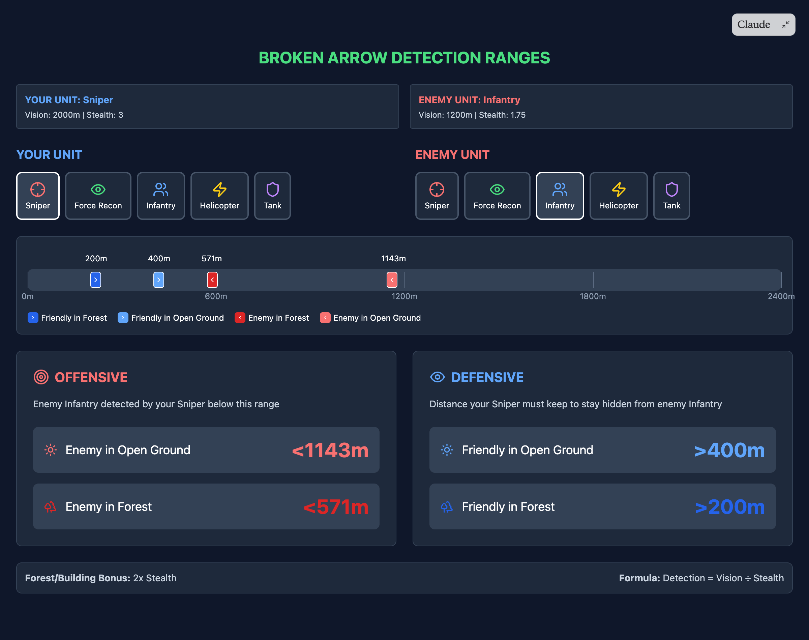The image size is (809, 640).
Task: Click the Forest/Building Bonus text
Action: 101,578
